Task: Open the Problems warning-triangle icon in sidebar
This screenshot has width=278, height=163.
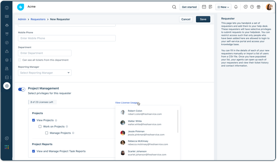Action: click(7, 51)
